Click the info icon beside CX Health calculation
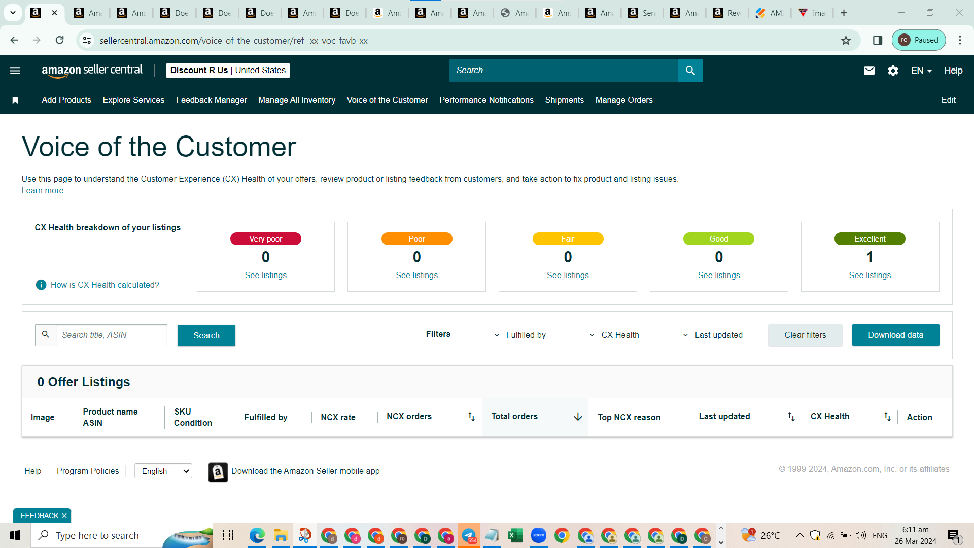974x548 pixels. pyautogui.click(x=41, y=285)
